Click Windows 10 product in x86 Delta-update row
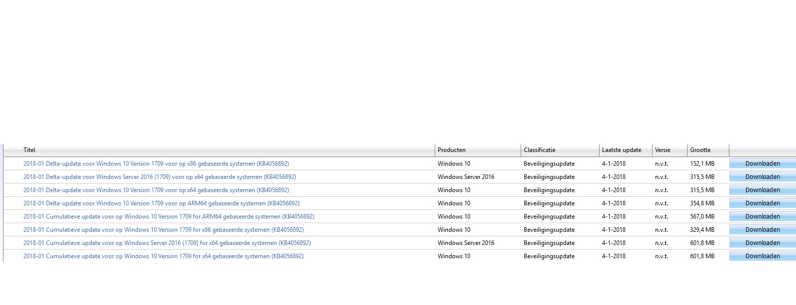 pyautogui.click(x=454, y=164)
